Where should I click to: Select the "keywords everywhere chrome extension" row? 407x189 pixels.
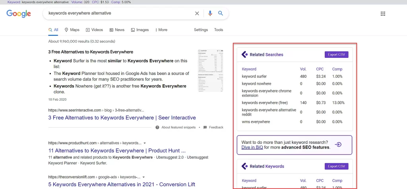pos(295,93)
